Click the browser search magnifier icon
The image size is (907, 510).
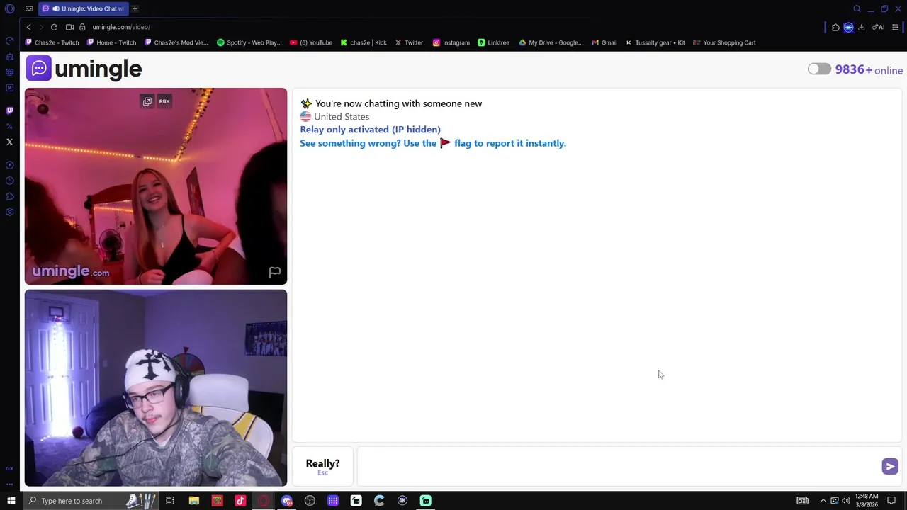click(x=857, y=8)
